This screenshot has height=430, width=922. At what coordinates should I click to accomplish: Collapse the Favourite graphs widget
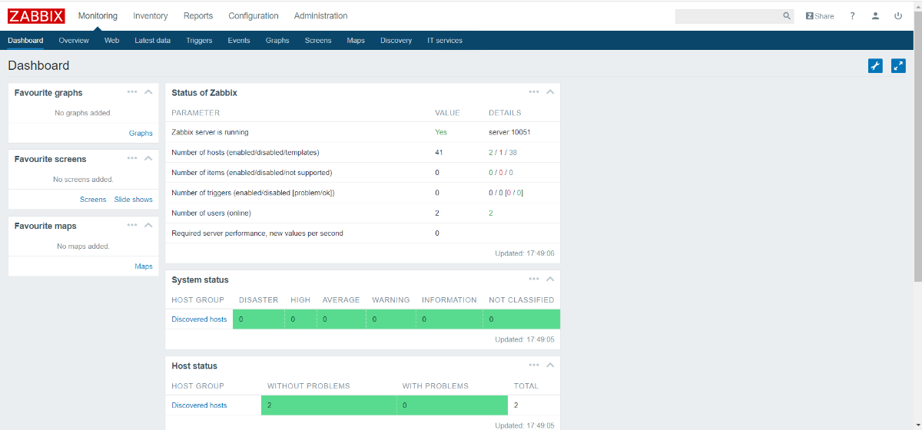coord(148,92)
